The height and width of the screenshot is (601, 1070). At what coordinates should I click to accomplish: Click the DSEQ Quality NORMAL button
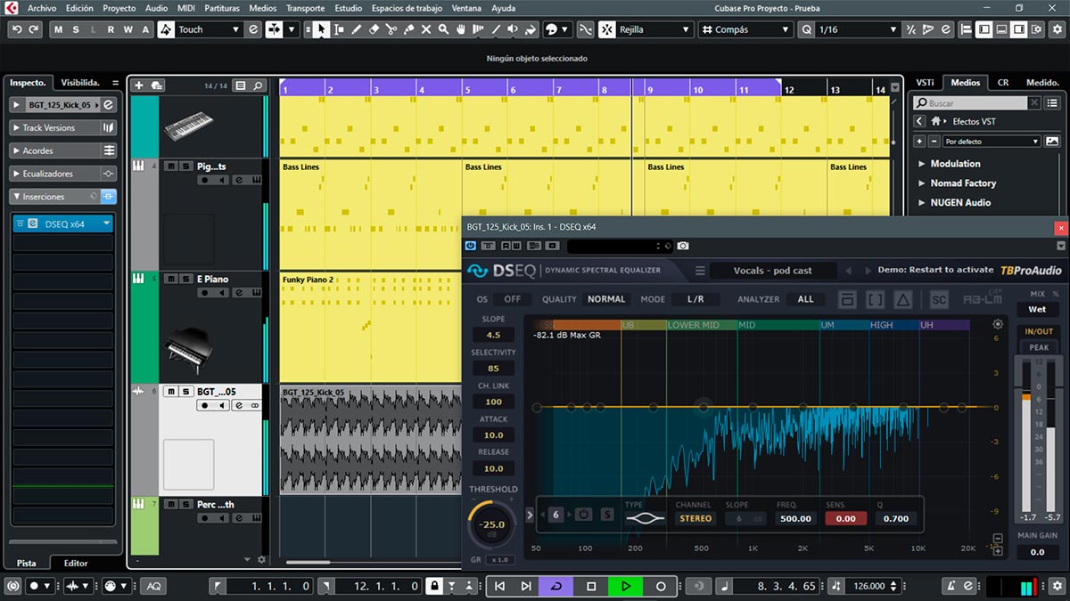(x=606, y=299)
